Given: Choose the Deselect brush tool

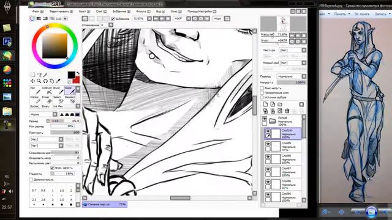Looking at the screenshot, I should (70, 100).
